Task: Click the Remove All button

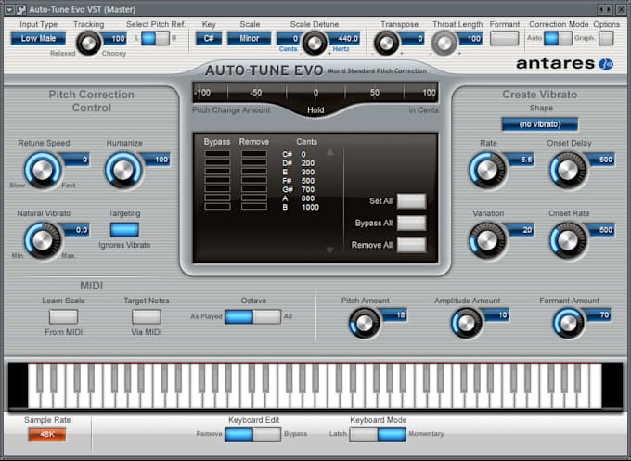Action: (411, 245)
